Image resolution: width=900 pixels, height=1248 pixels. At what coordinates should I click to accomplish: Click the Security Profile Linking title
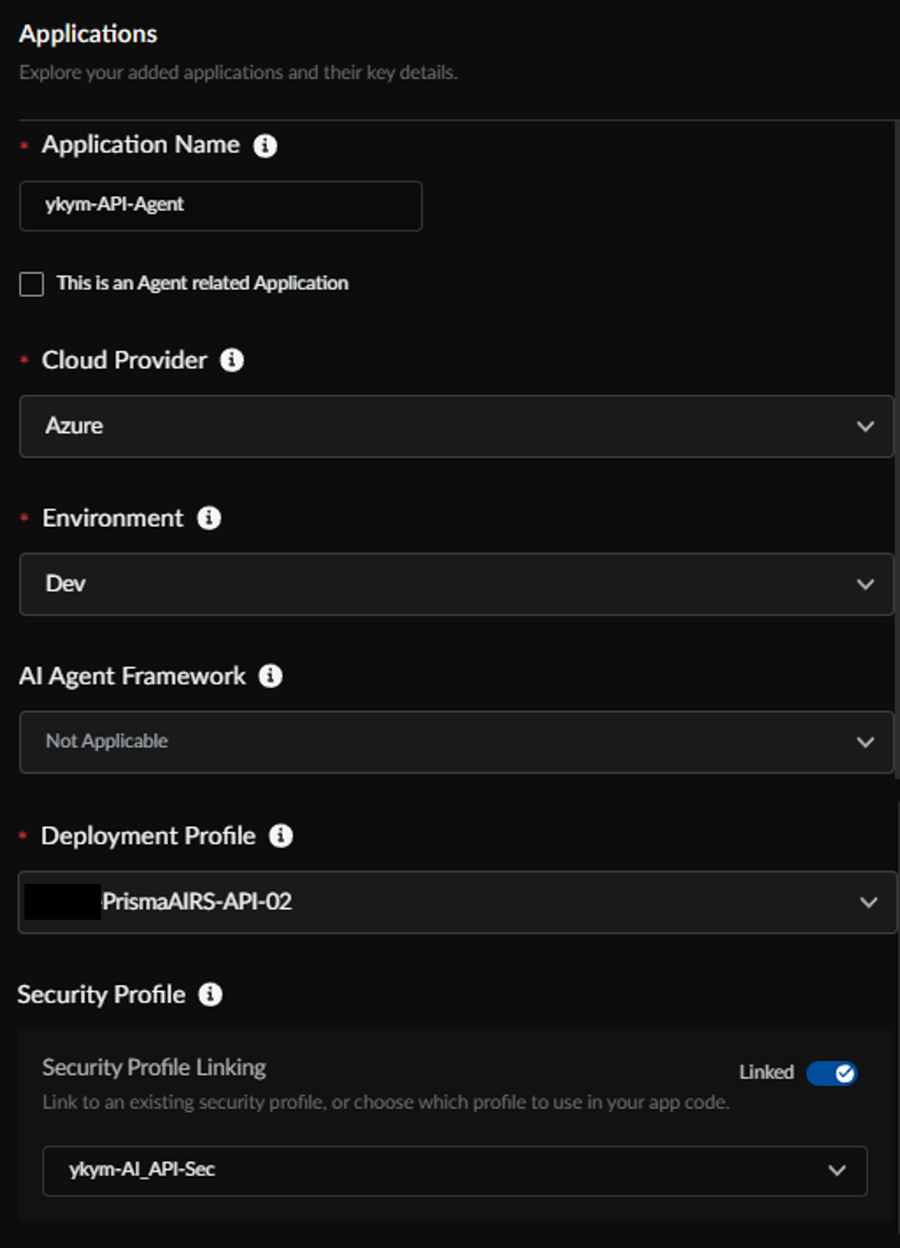click(154, 1067)
